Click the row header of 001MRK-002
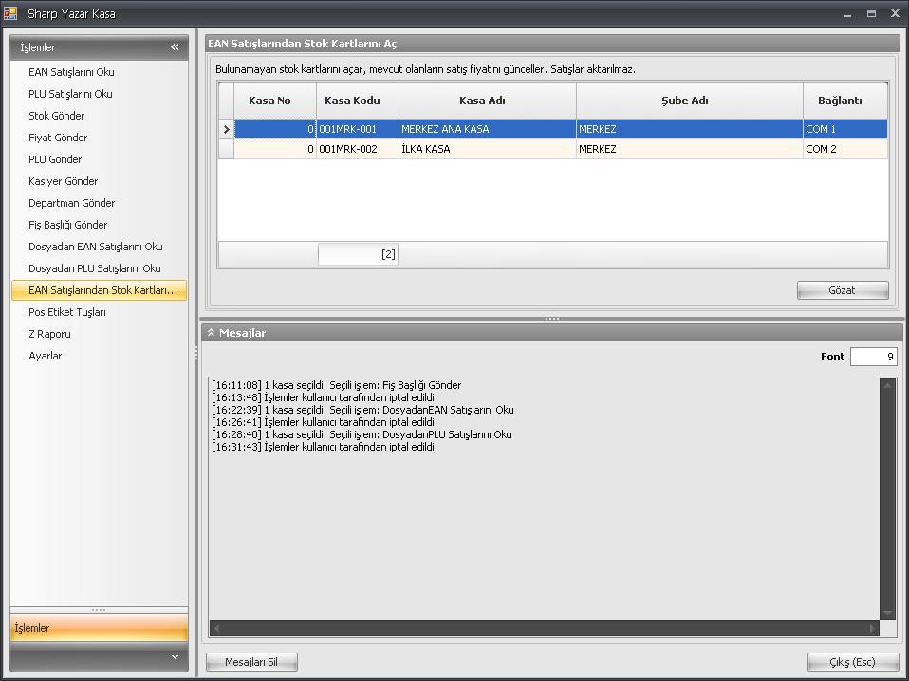The image size is (909, 681). pos(226,149)
